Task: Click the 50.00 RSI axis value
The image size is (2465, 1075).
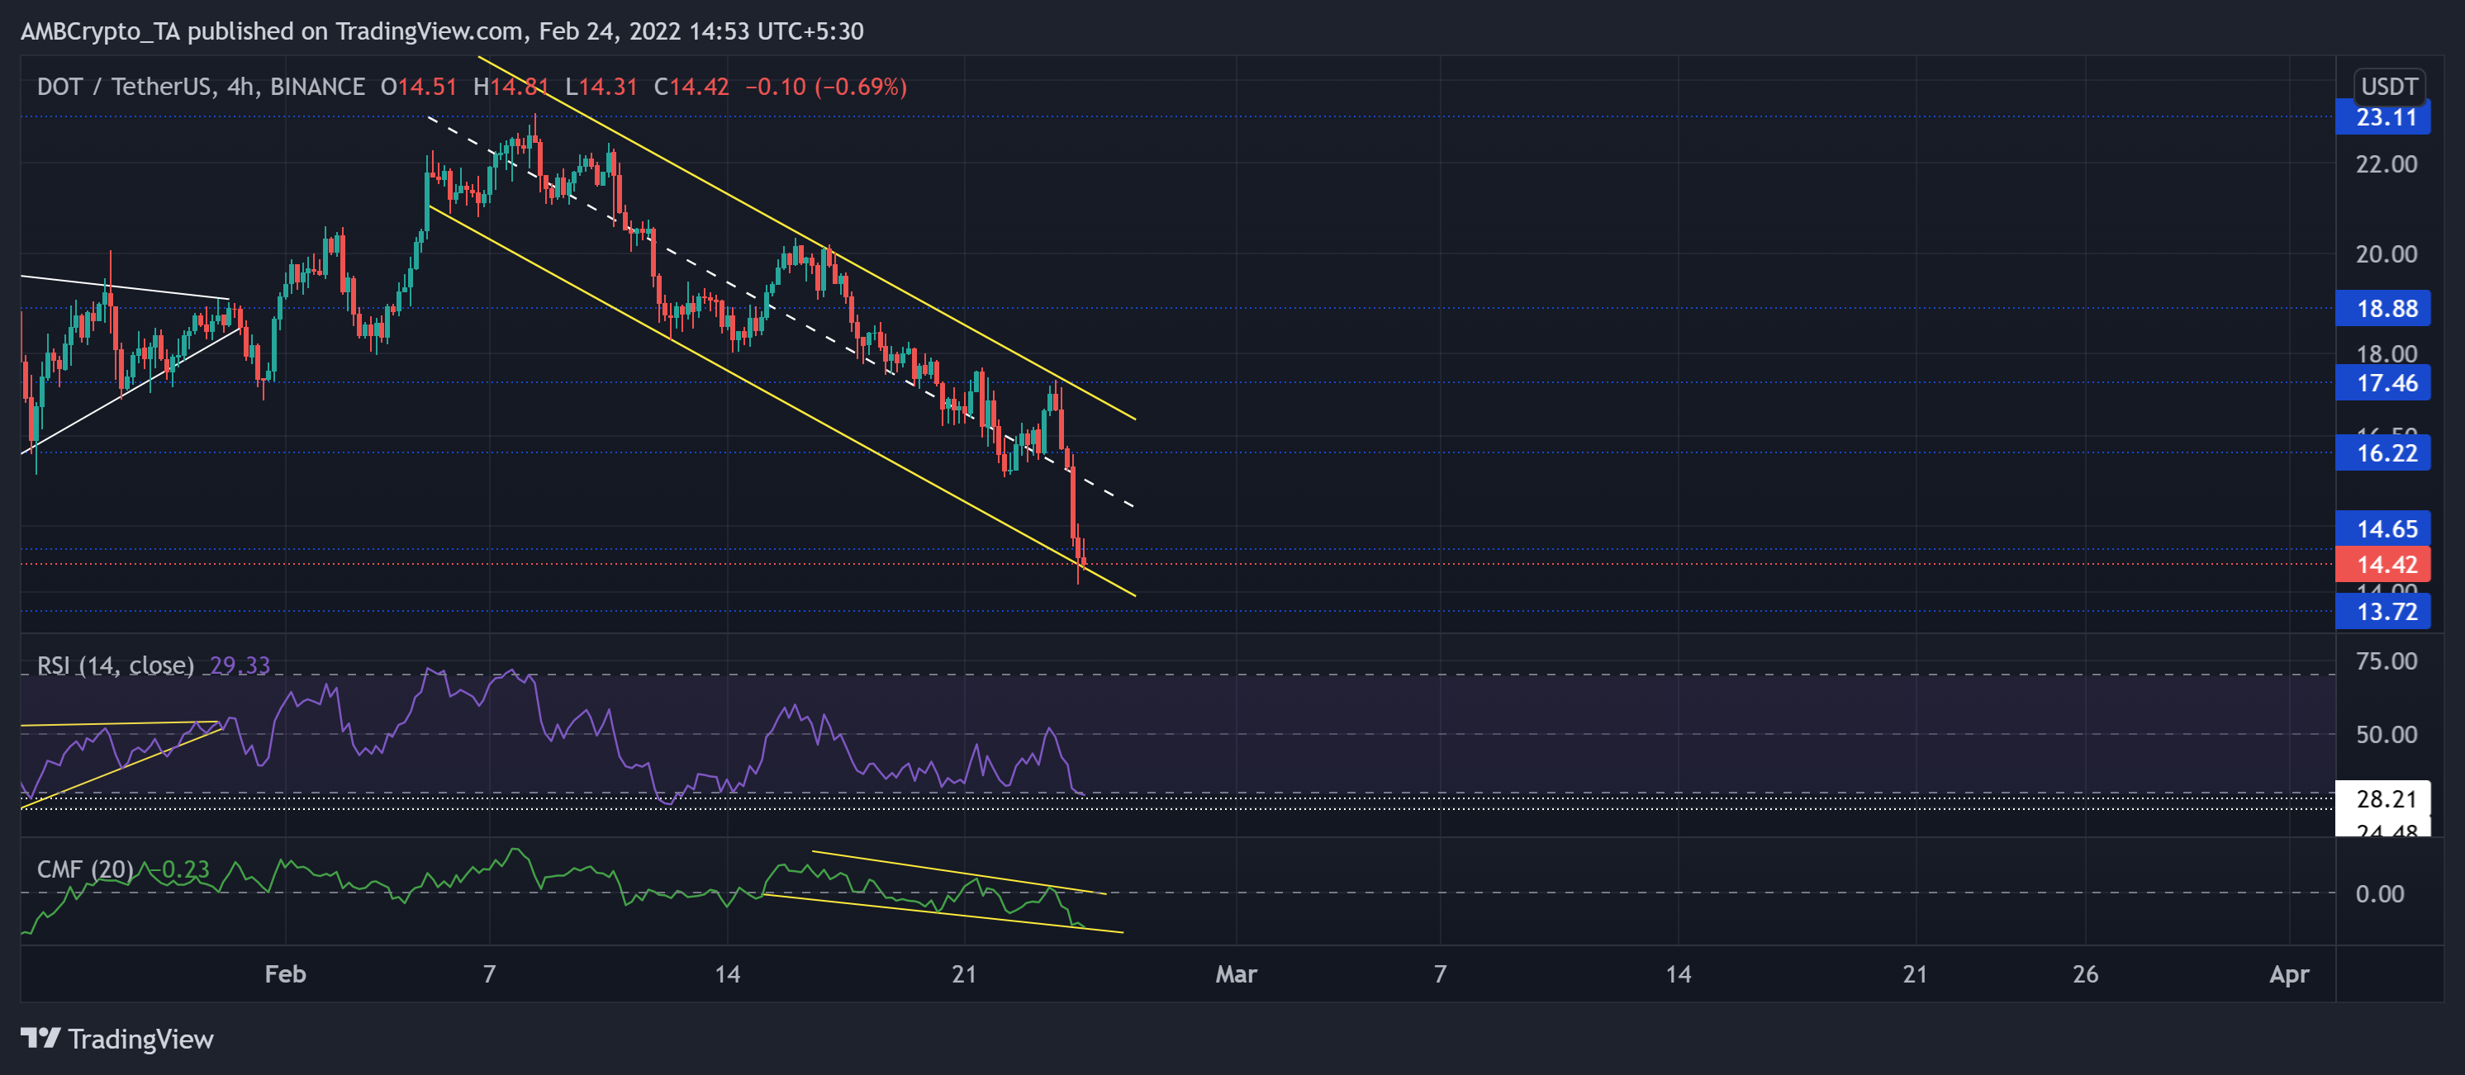Action: pyautogui.click(x=2386, y=735)
